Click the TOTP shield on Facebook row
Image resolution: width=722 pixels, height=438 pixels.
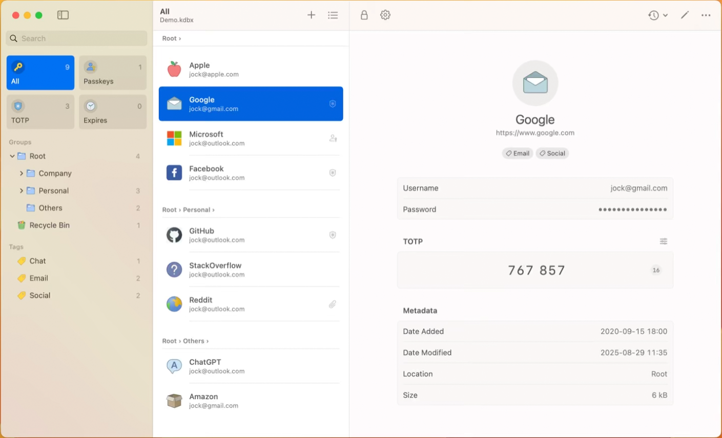point(333,173)
